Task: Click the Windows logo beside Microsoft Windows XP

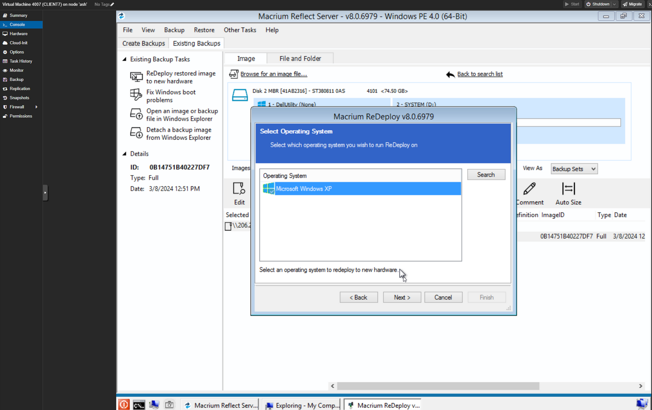Action: pyautogui.click(x=269, y=189)
